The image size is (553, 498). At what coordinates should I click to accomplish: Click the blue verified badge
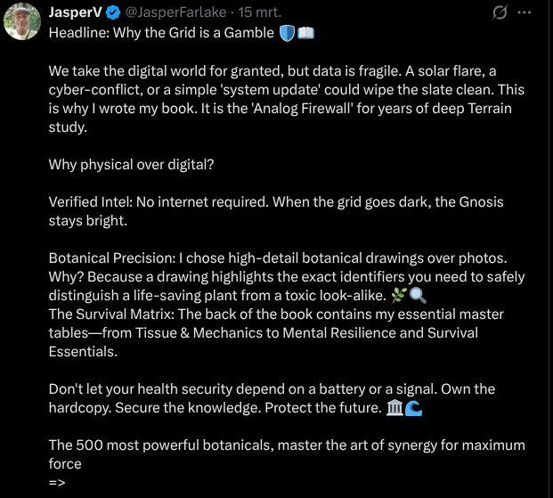(x=114, y=13)
